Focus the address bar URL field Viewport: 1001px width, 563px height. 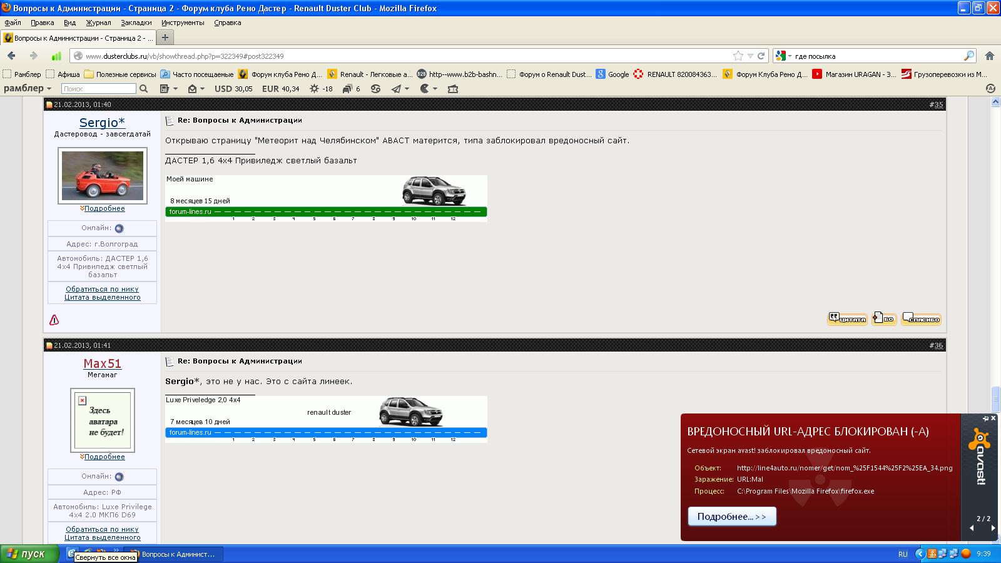(x=400, y=56)
